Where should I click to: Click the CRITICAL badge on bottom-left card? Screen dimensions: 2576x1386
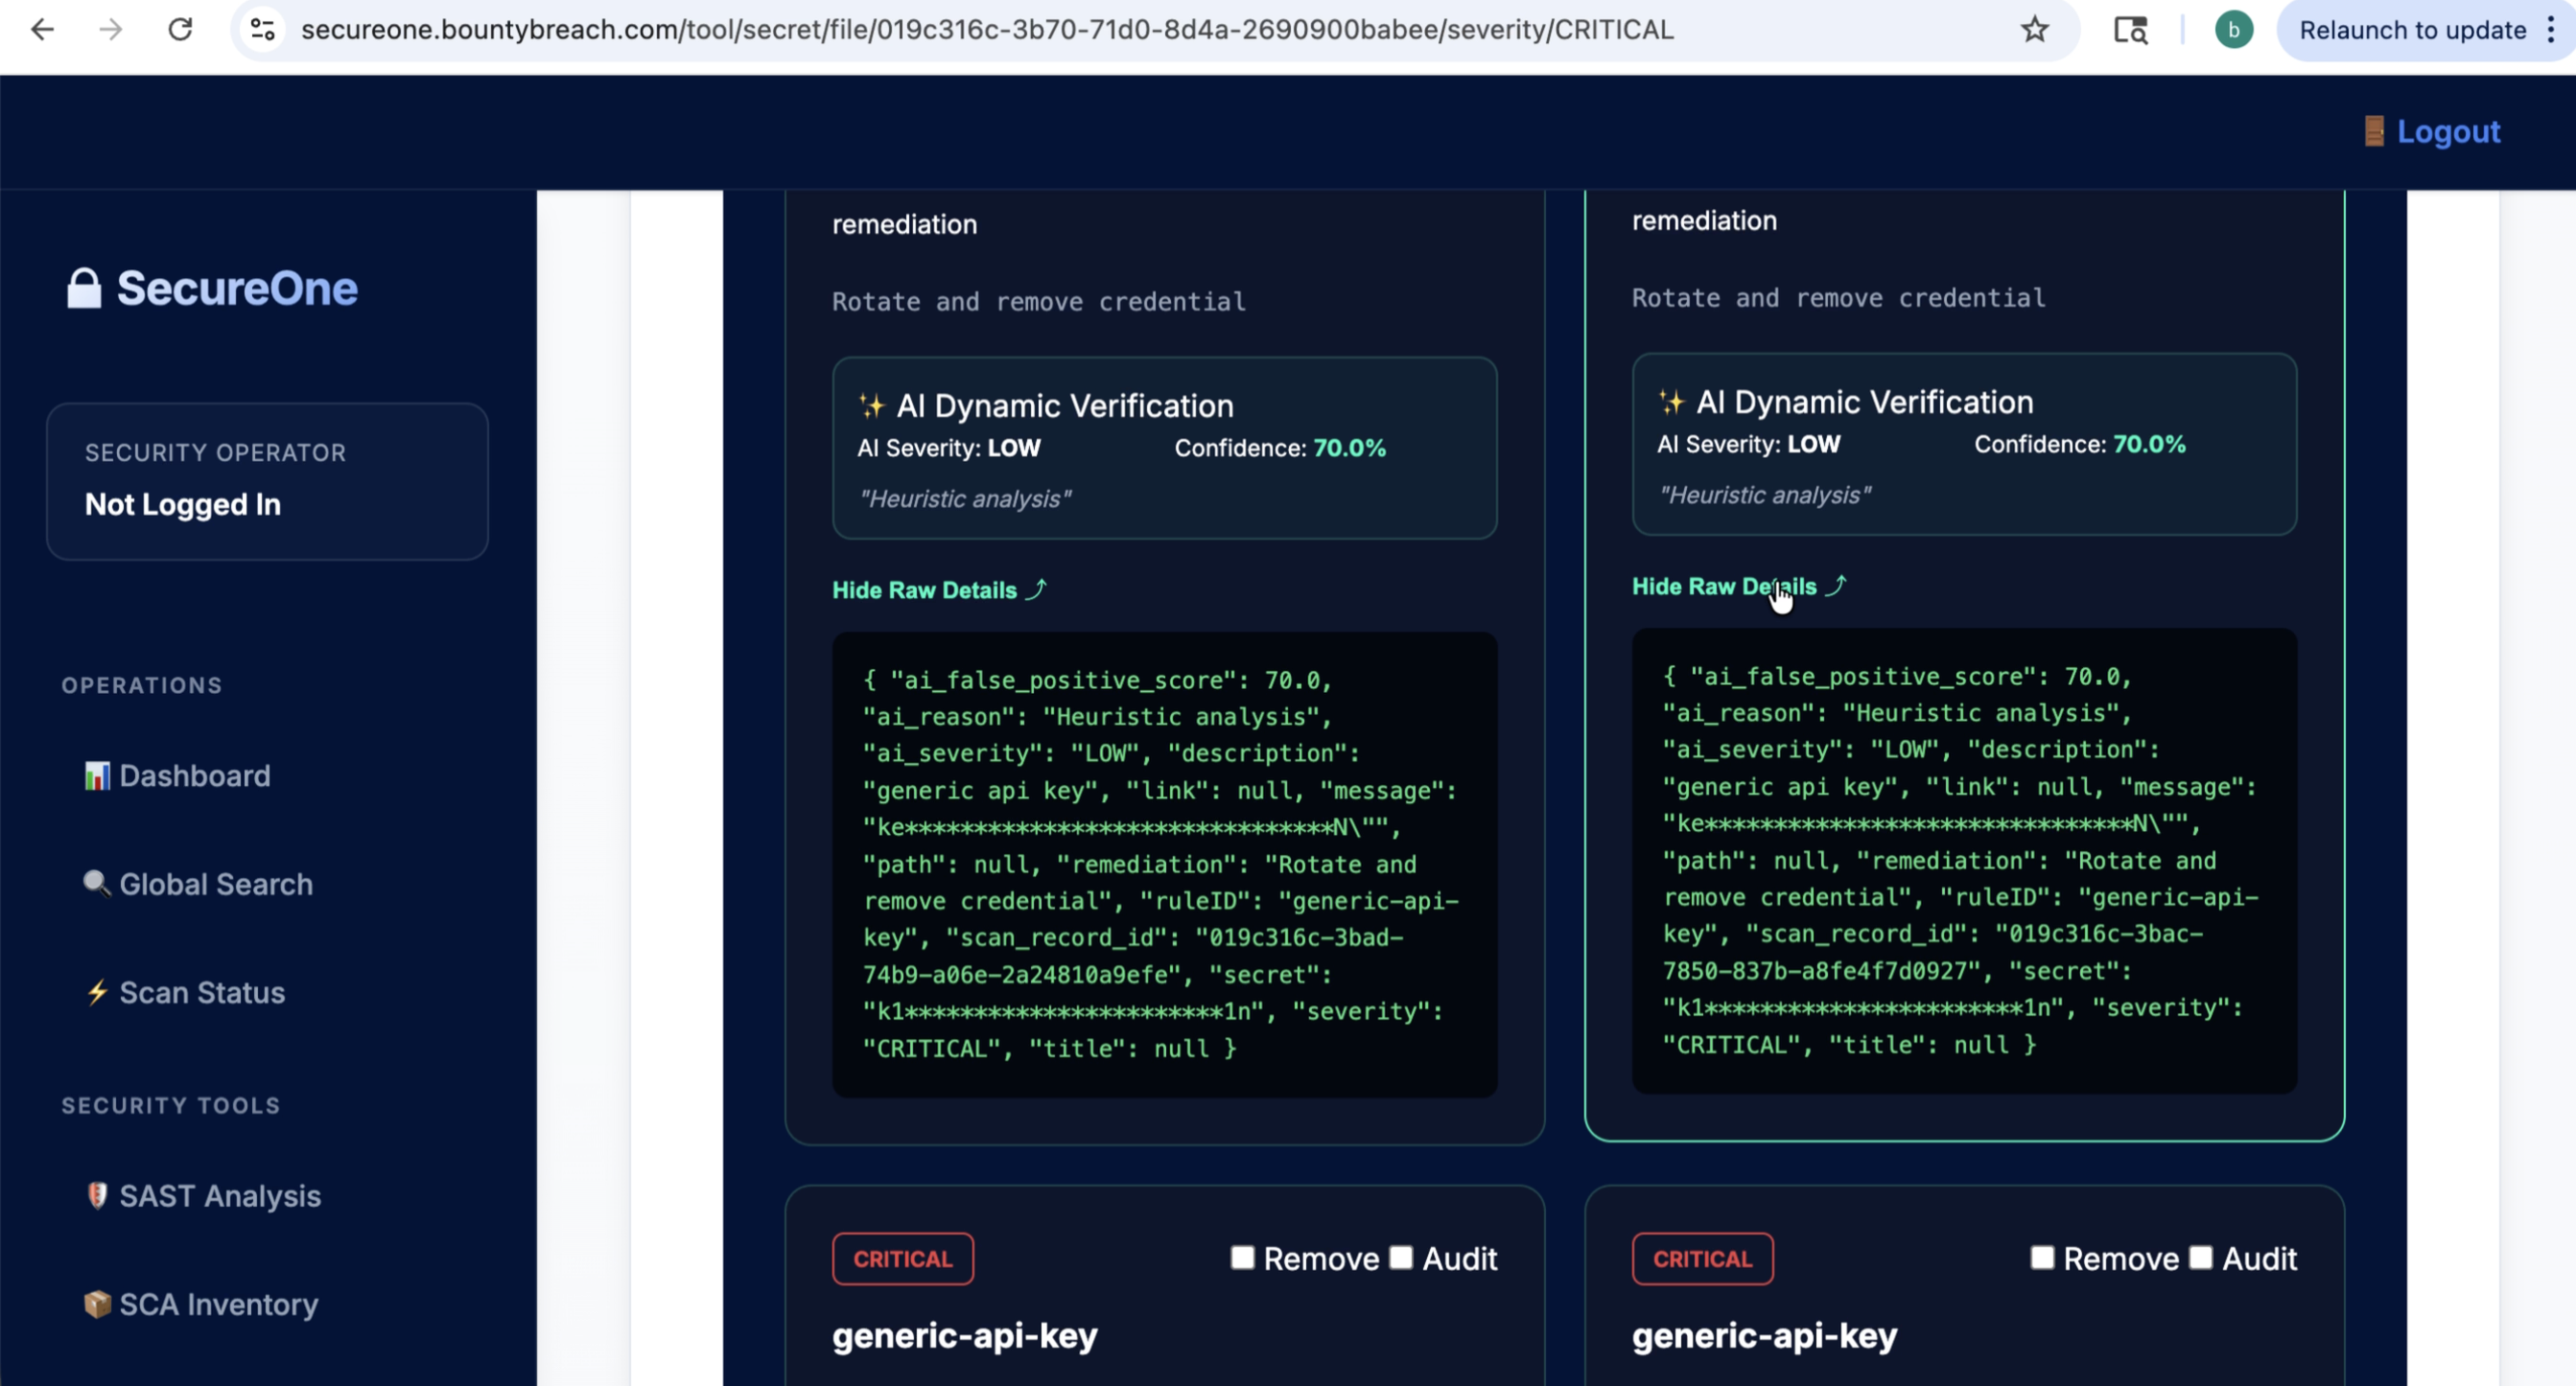click(x=902, y=1259)
